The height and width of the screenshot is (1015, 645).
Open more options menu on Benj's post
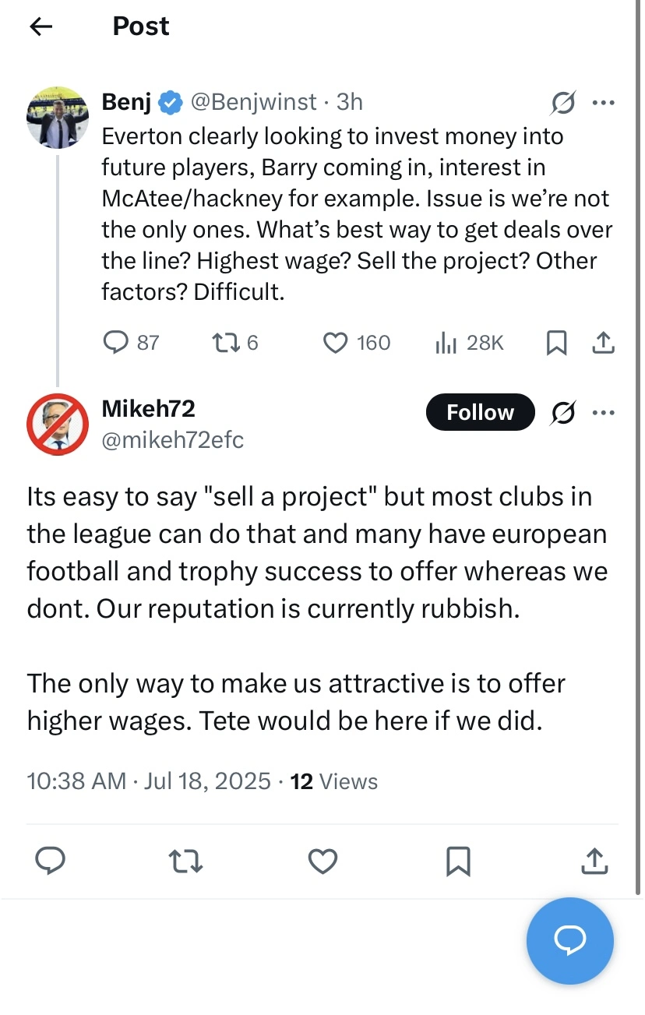pyautogui.click(x=604, y=102)
